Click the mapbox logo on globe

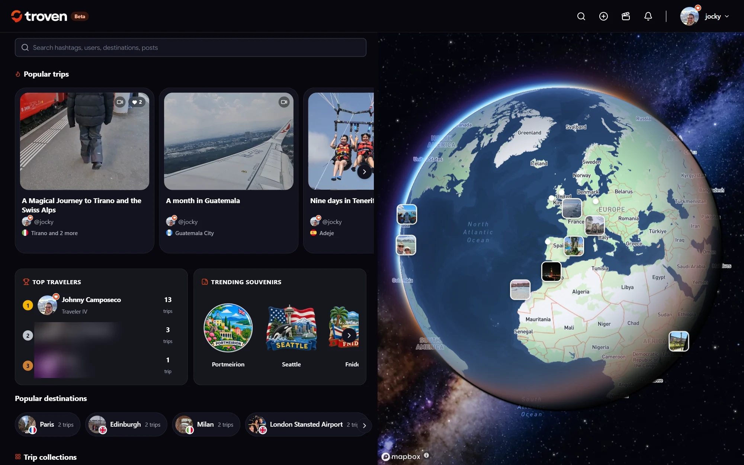401,456
